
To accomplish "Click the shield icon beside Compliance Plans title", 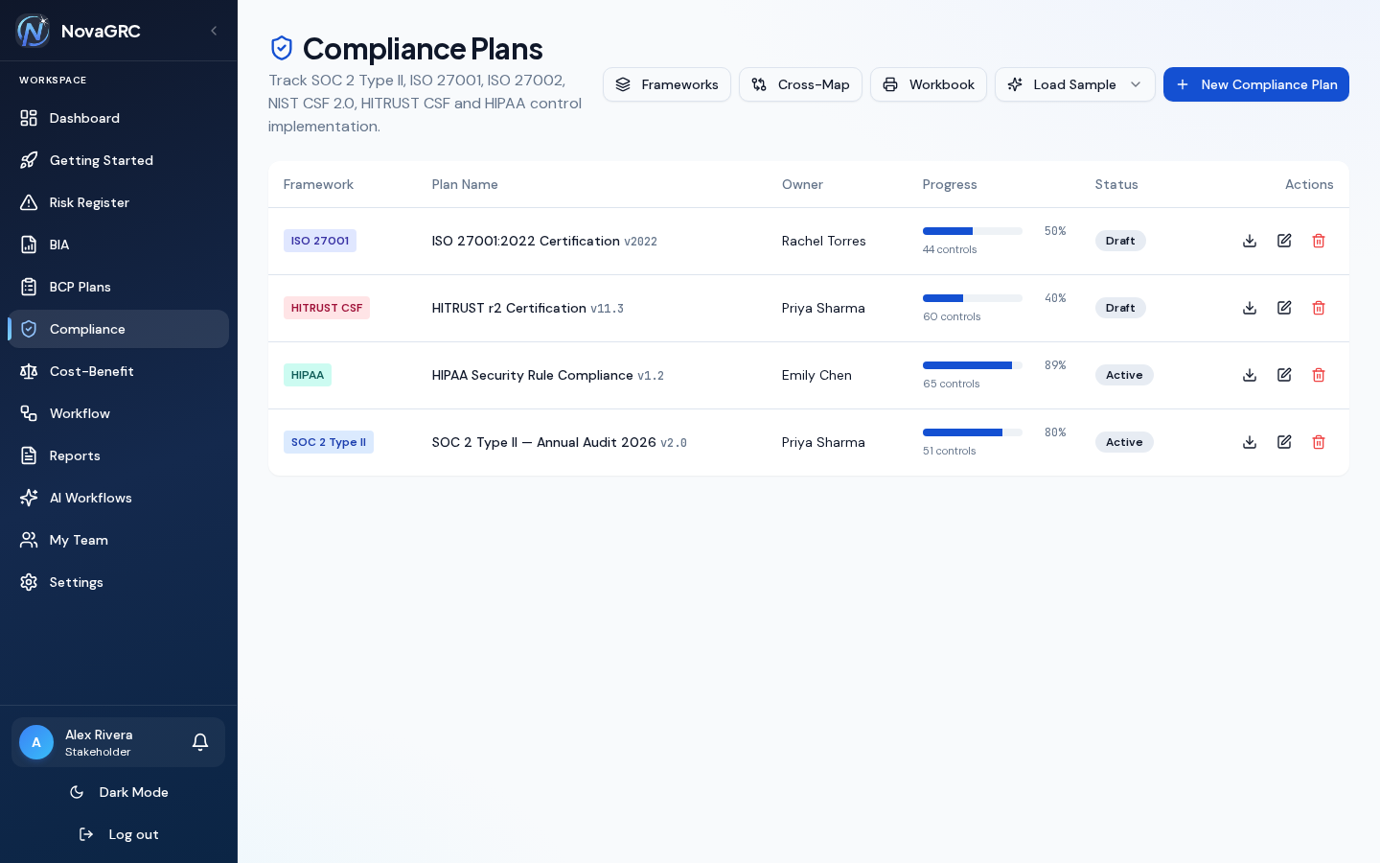I will (282, 48).
